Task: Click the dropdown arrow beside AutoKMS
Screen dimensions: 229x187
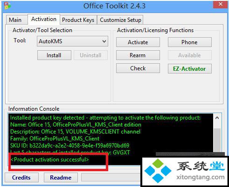Action: click(104, 41)
